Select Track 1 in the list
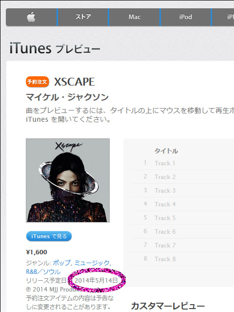The height and width of the screenshot is (312, 234). click(182, 163)
